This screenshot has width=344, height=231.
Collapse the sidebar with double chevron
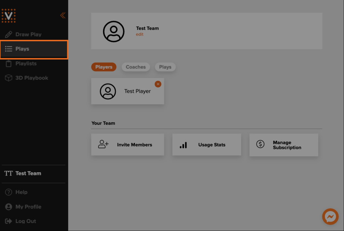coord(63,15)
